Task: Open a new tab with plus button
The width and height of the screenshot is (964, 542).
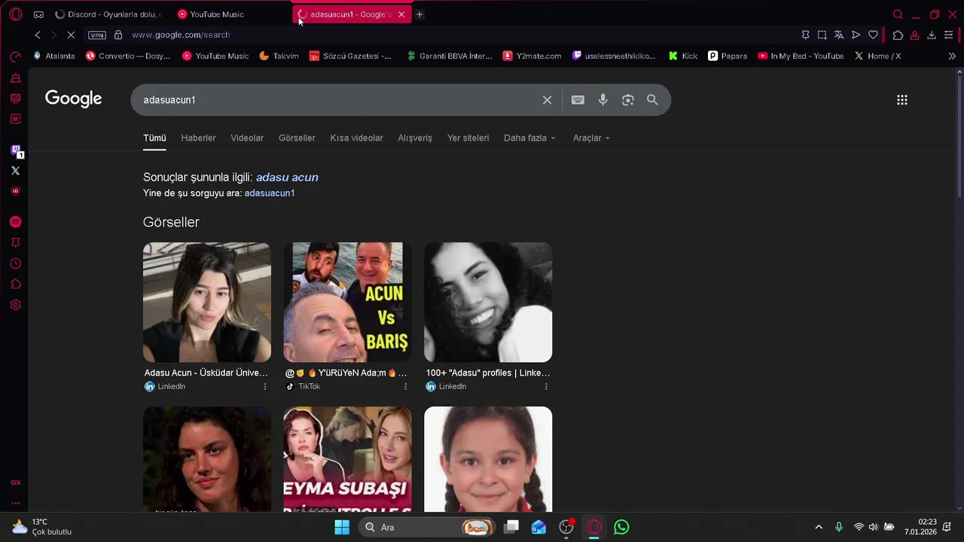Action: point(419,14)
